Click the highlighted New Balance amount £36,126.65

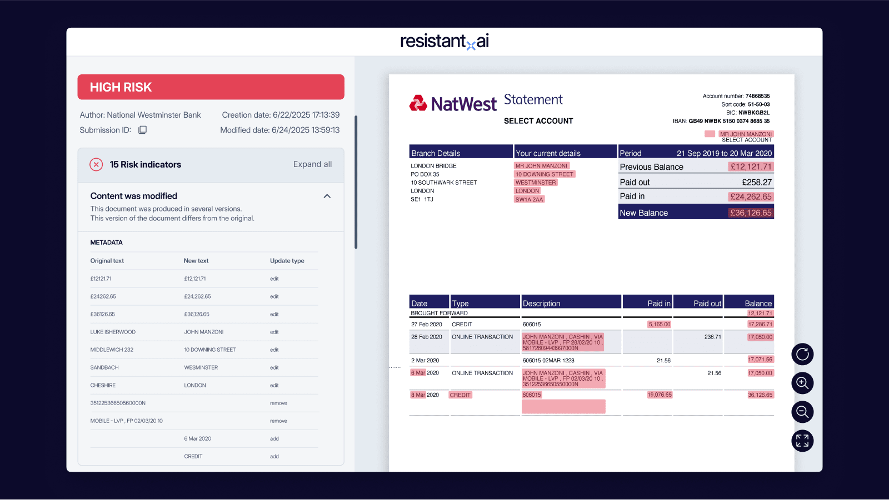click(751, 213)
